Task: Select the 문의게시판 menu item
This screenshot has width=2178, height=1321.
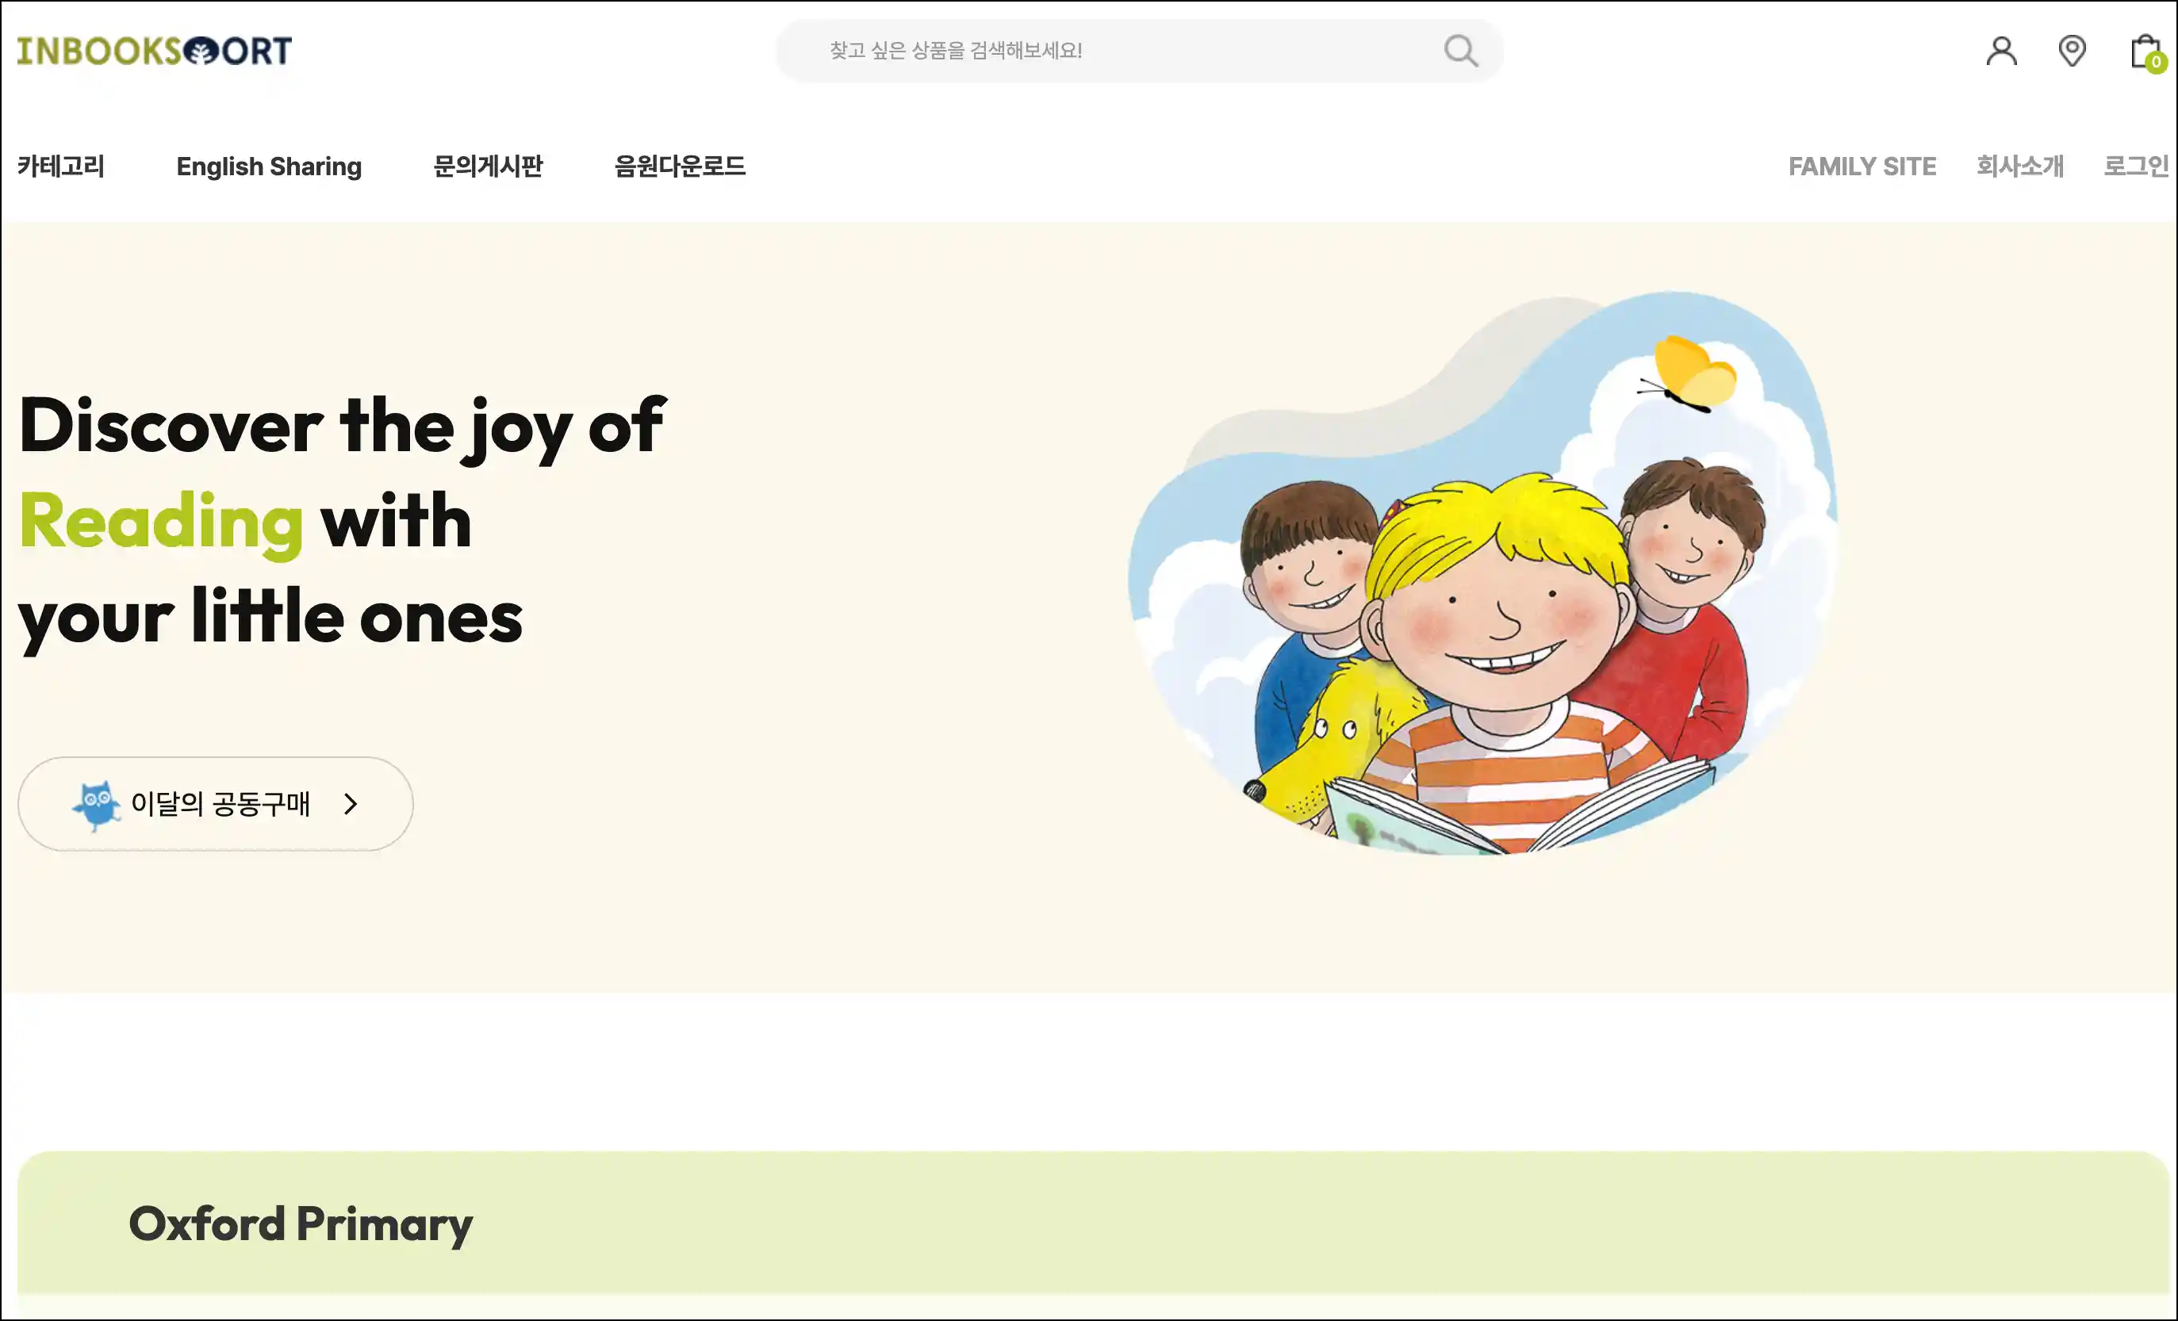Action: 488,167
